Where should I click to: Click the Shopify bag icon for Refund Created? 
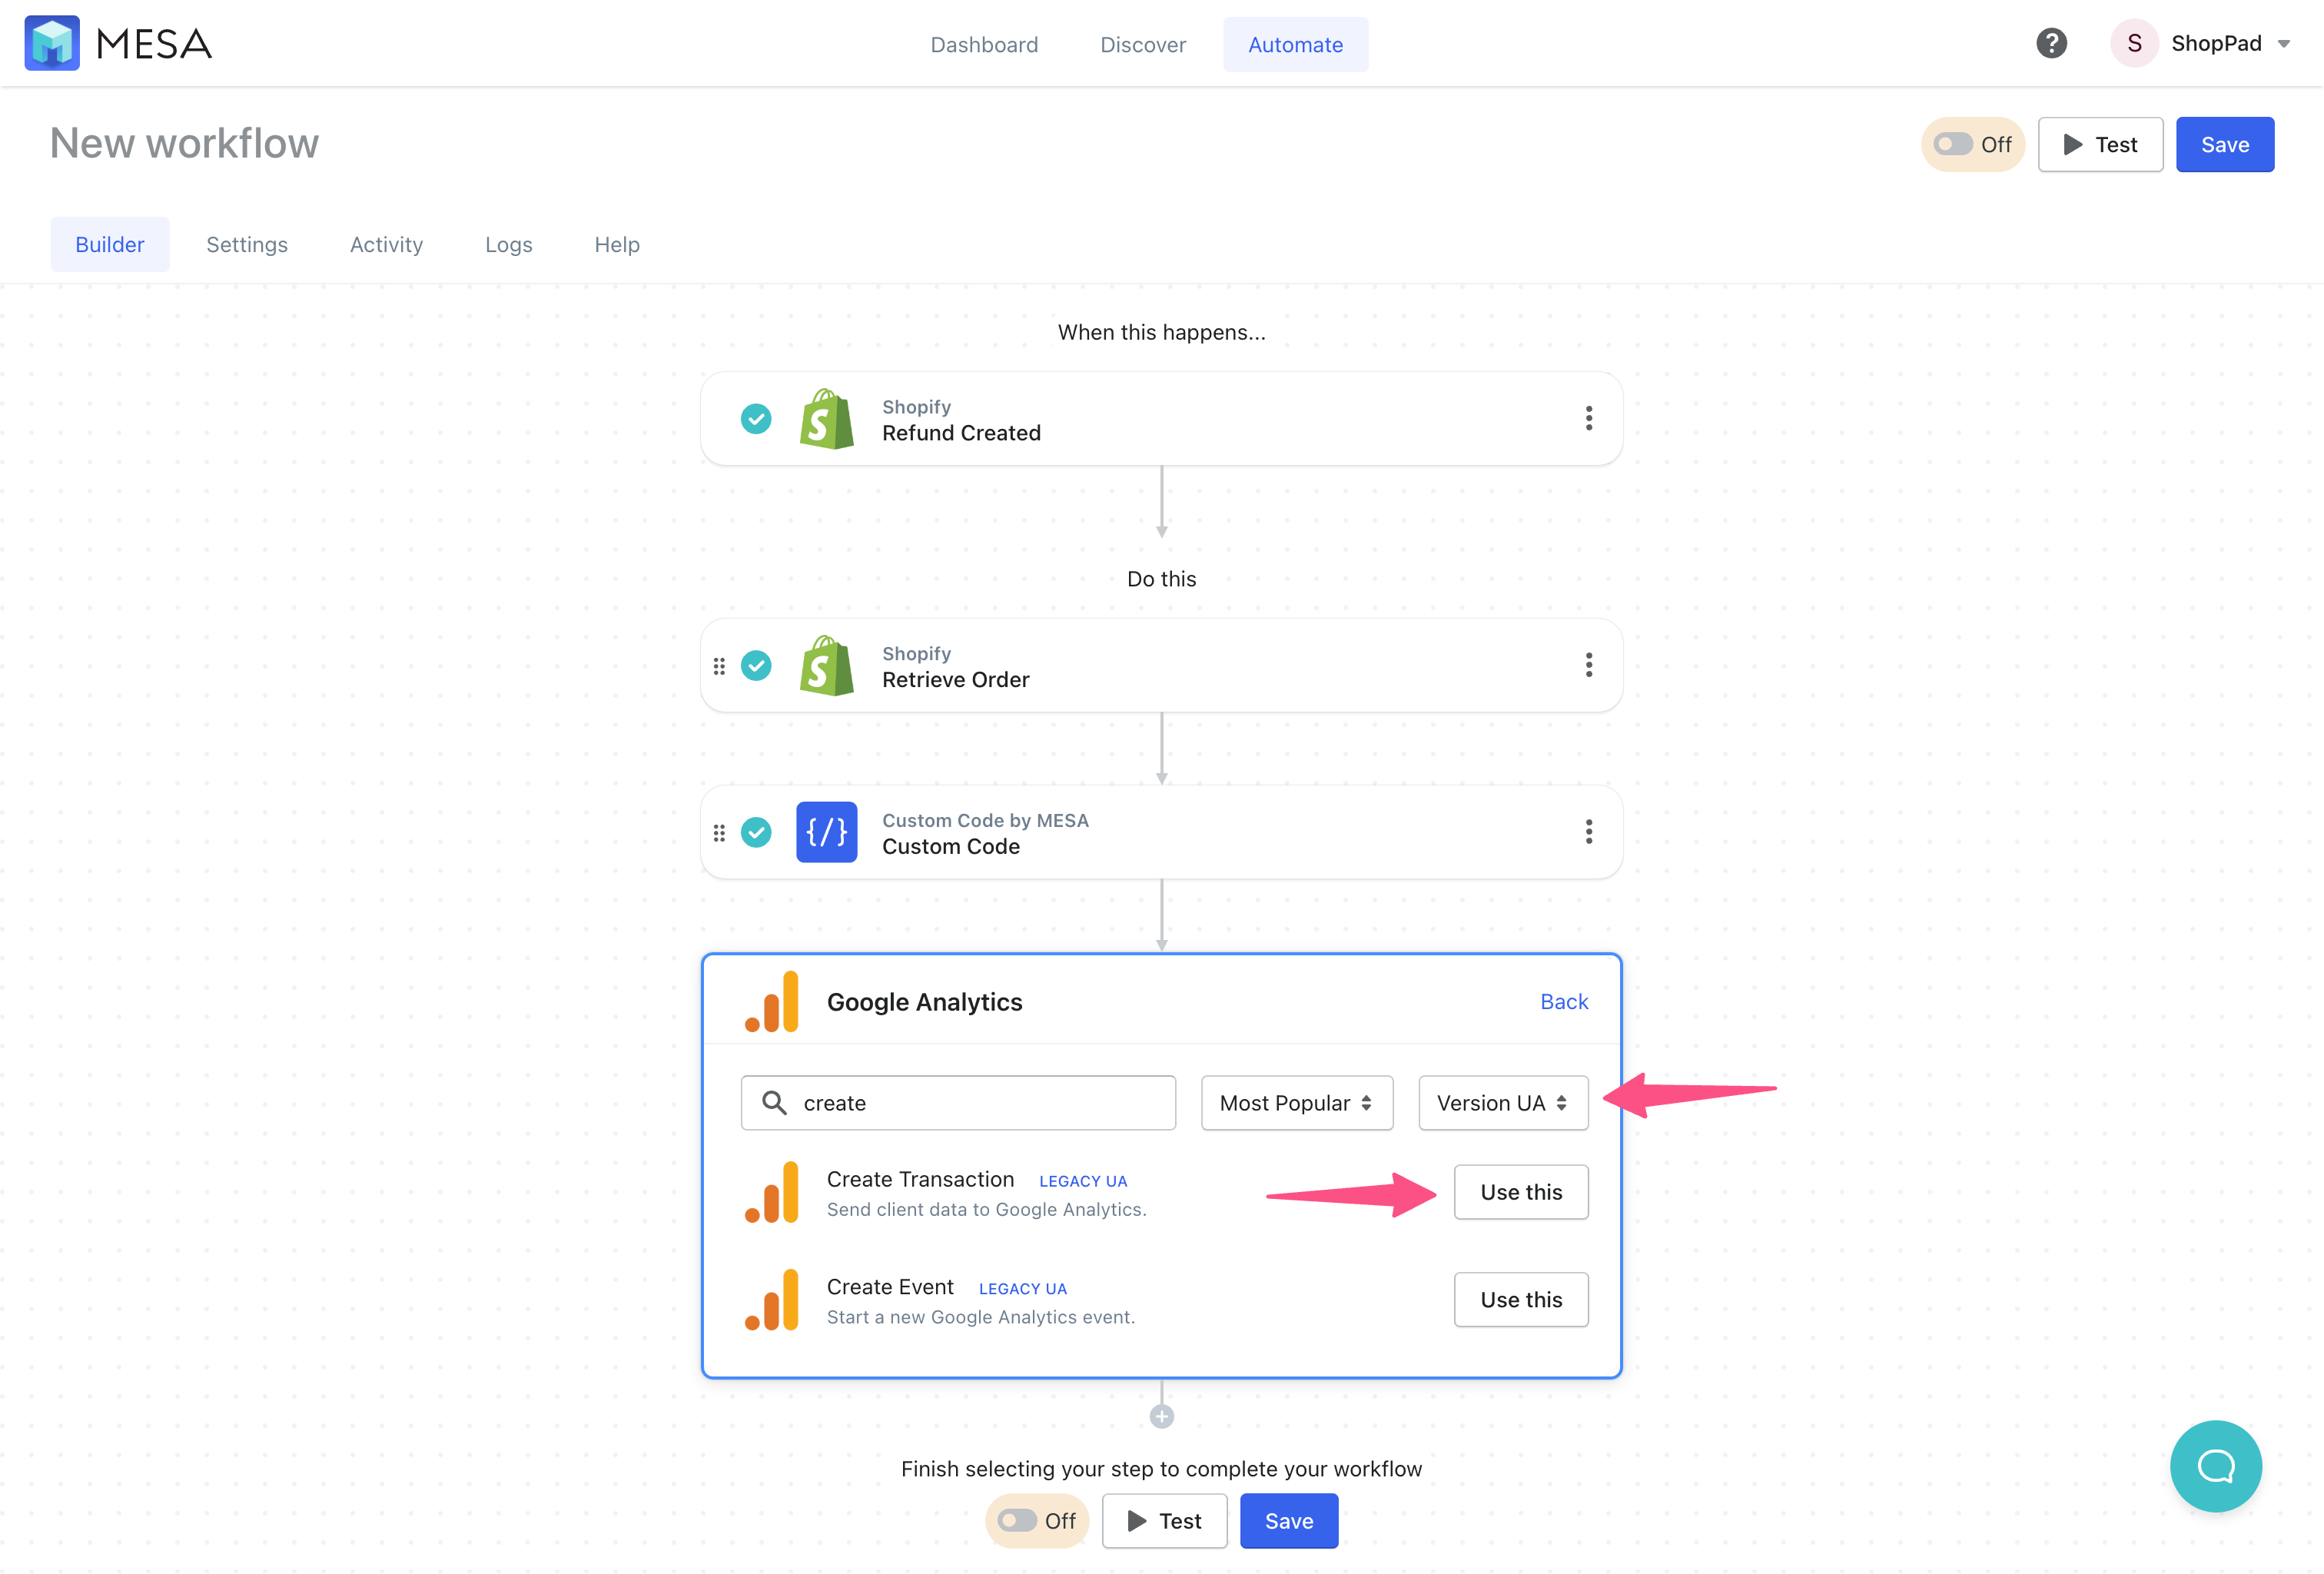pyautogui.click(x=826, y=419)
